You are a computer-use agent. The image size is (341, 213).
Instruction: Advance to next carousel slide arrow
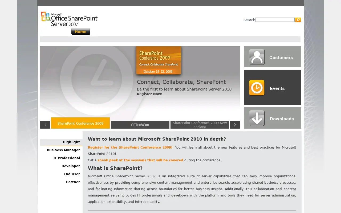pyautogui.click(x=235, y=125)
